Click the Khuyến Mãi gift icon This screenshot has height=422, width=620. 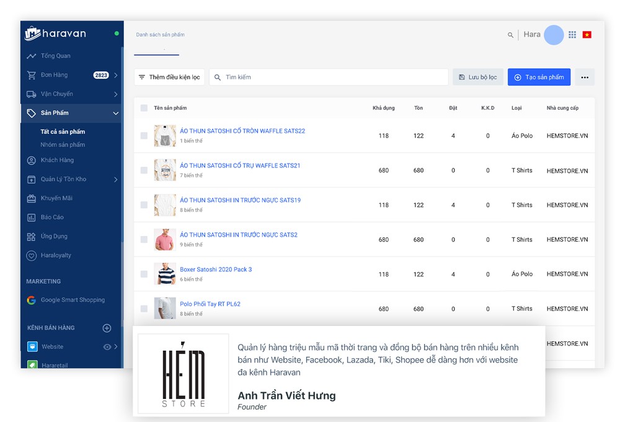[31, 198]
